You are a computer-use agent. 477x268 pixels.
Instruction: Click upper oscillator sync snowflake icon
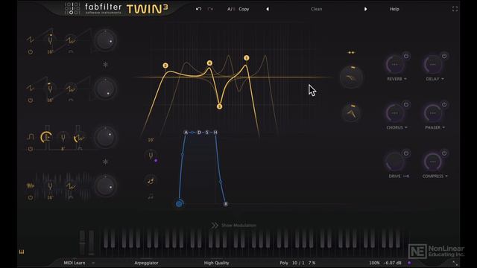[105, 65]
